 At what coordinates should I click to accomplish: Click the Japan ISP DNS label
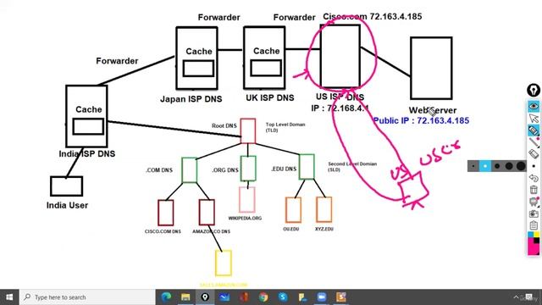click(x=191, y=99)
